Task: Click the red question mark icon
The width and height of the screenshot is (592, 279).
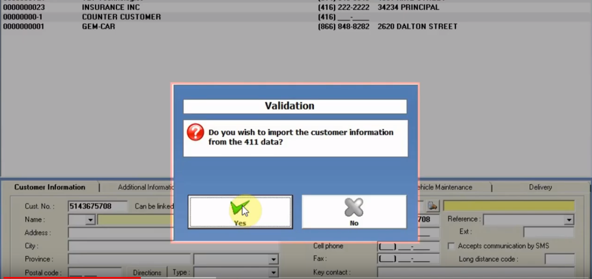Action: (x=195, y=132)
